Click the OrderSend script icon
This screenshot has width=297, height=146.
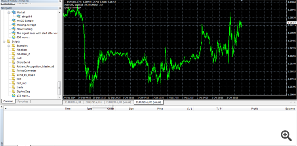click(13, 62)
